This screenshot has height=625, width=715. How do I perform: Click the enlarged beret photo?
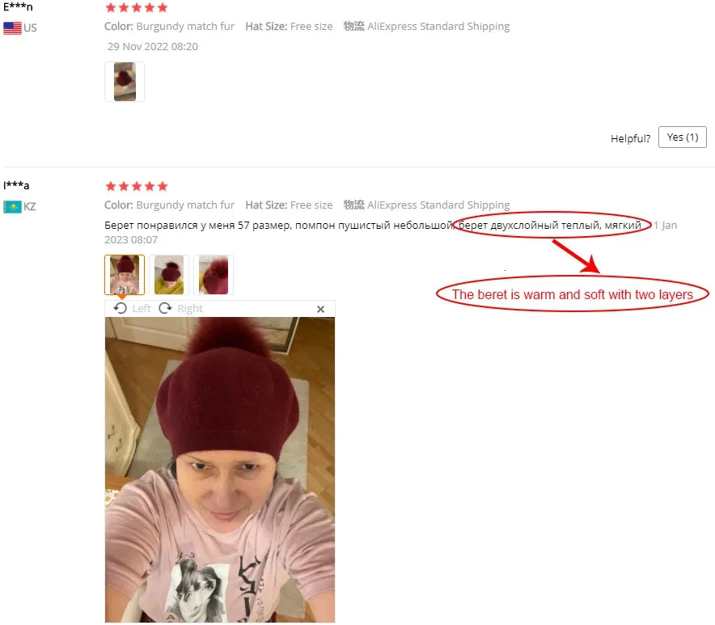click(x=220, y=470)
